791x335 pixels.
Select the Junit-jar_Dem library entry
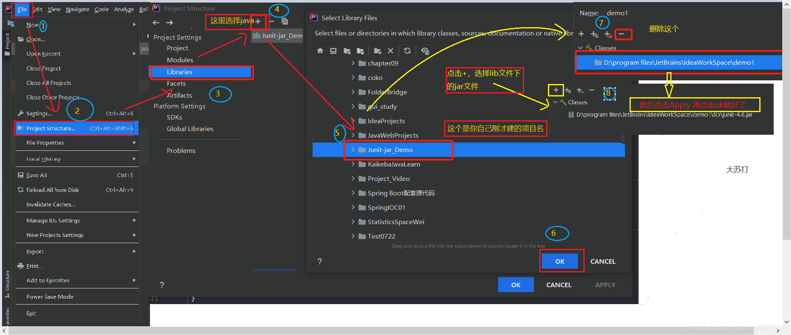(277, 35)
